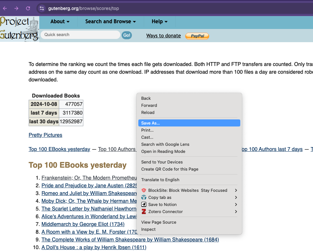The width and height of the screenshot is (313, 252).
Task: Expand the Help dropdown menu
Action: 160,22
